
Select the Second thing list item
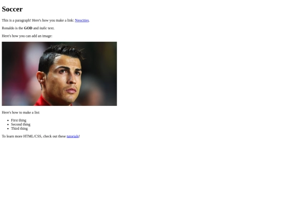(21, 124)
